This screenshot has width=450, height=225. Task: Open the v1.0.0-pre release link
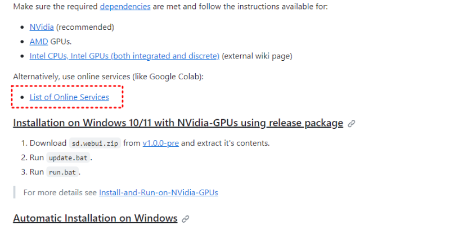pos(160,143)
